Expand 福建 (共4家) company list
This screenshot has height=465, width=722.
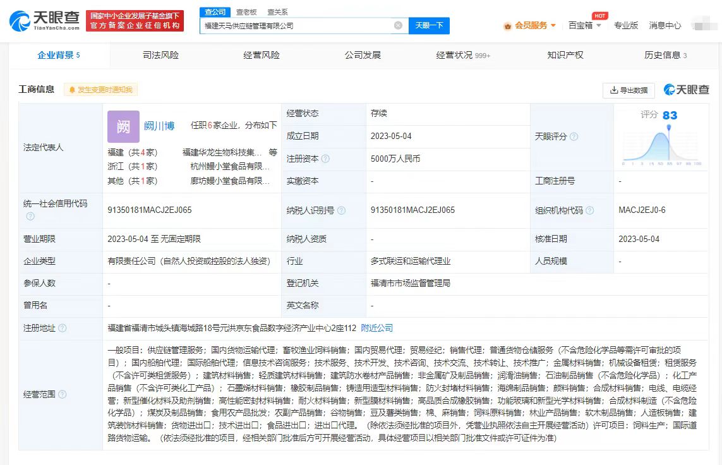pyautogui.click(x=133, y=153)
